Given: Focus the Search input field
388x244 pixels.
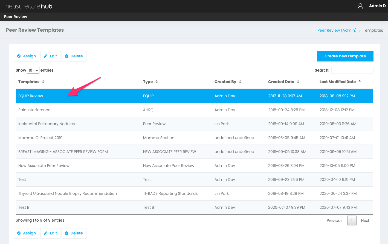Looking at the screenshot, I should coord(352,70).
